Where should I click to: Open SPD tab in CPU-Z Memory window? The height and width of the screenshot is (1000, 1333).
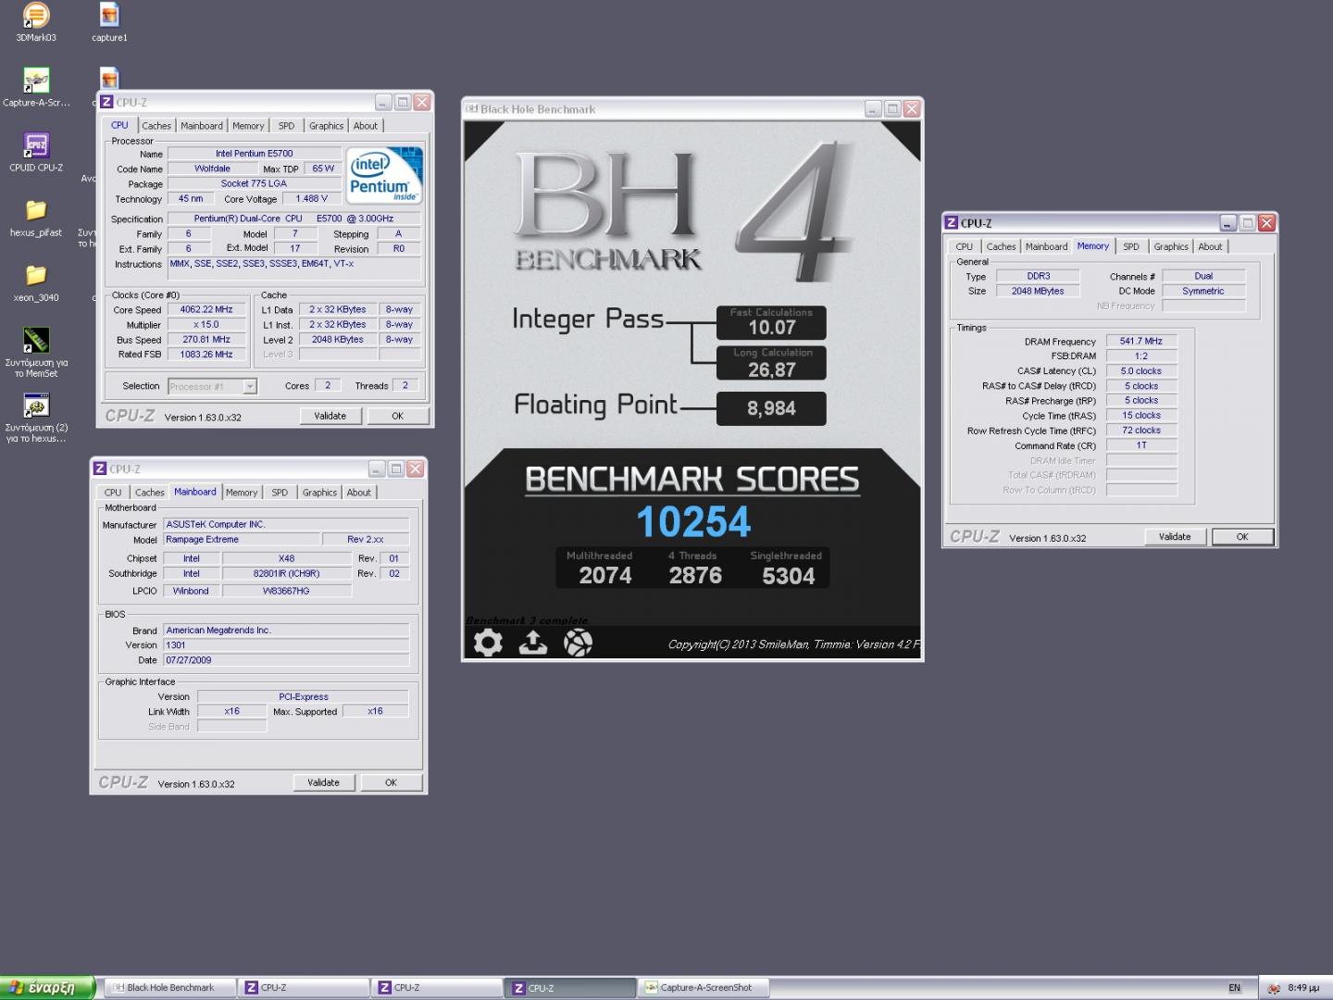coord(1131,246)
